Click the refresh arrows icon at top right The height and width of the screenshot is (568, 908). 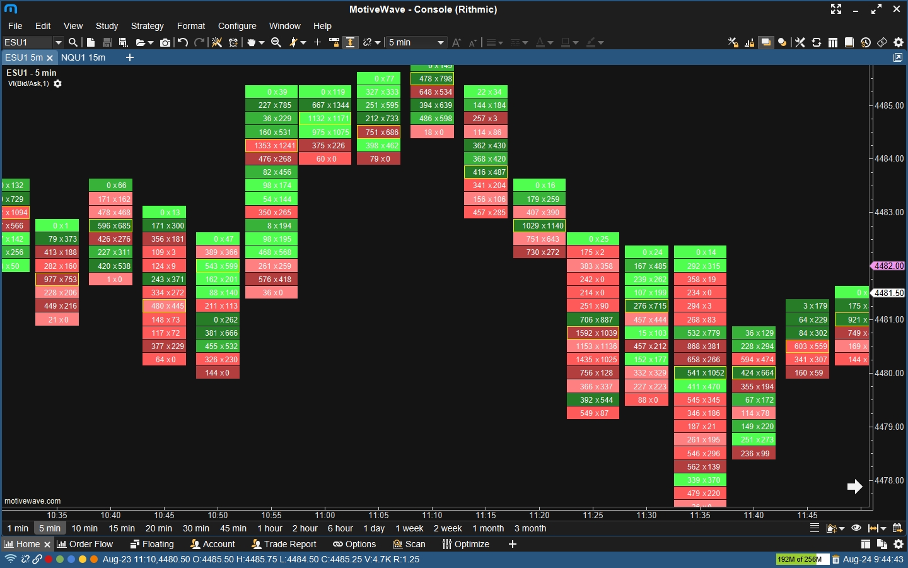[817, 42]
